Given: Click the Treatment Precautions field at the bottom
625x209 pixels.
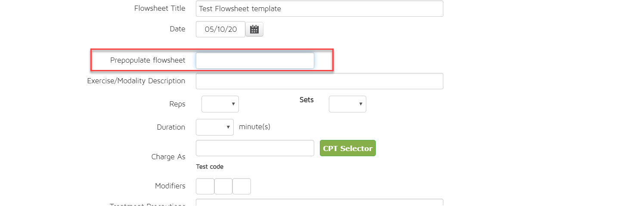Looking at the screenshot, I should click(x=319, y=204).
